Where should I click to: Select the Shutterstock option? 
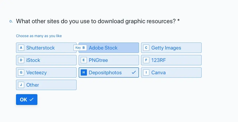[46, 48]
